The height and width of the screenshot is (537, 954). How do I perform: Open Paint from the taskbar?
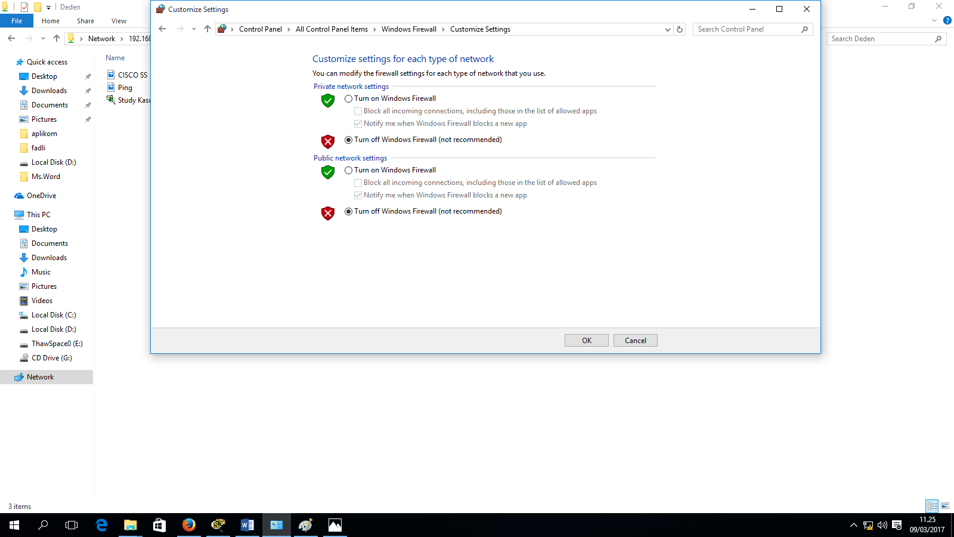(x=305, y=525)
